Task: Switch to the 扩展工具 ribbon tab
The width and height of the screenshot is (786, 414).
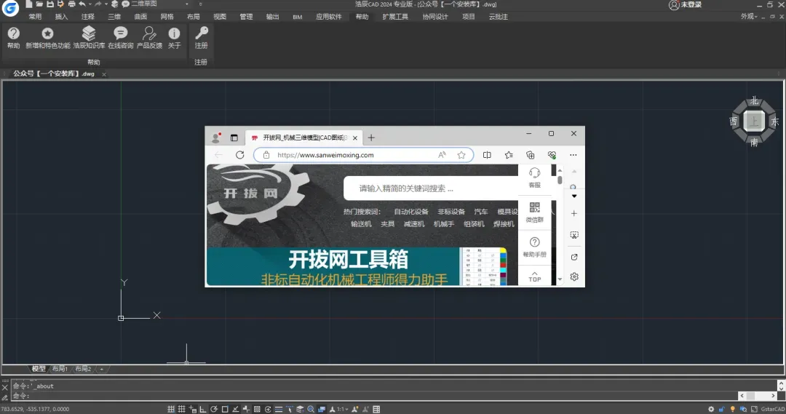Action: (395, 17)
